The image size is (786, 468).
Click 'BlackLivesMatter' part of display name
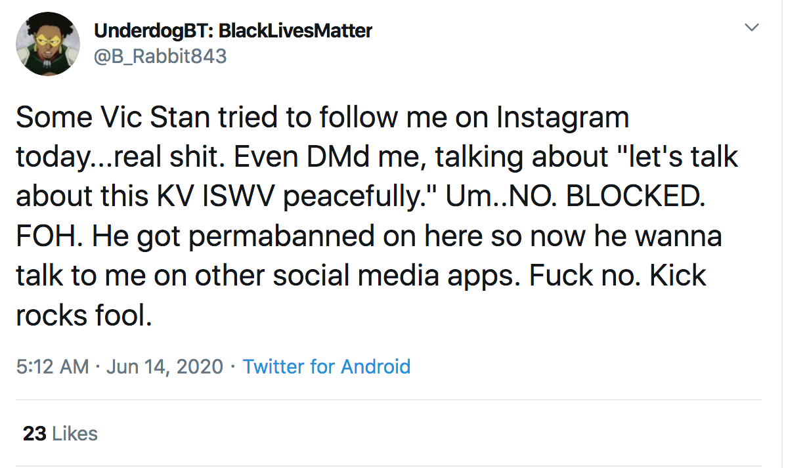tap(295, 31)
